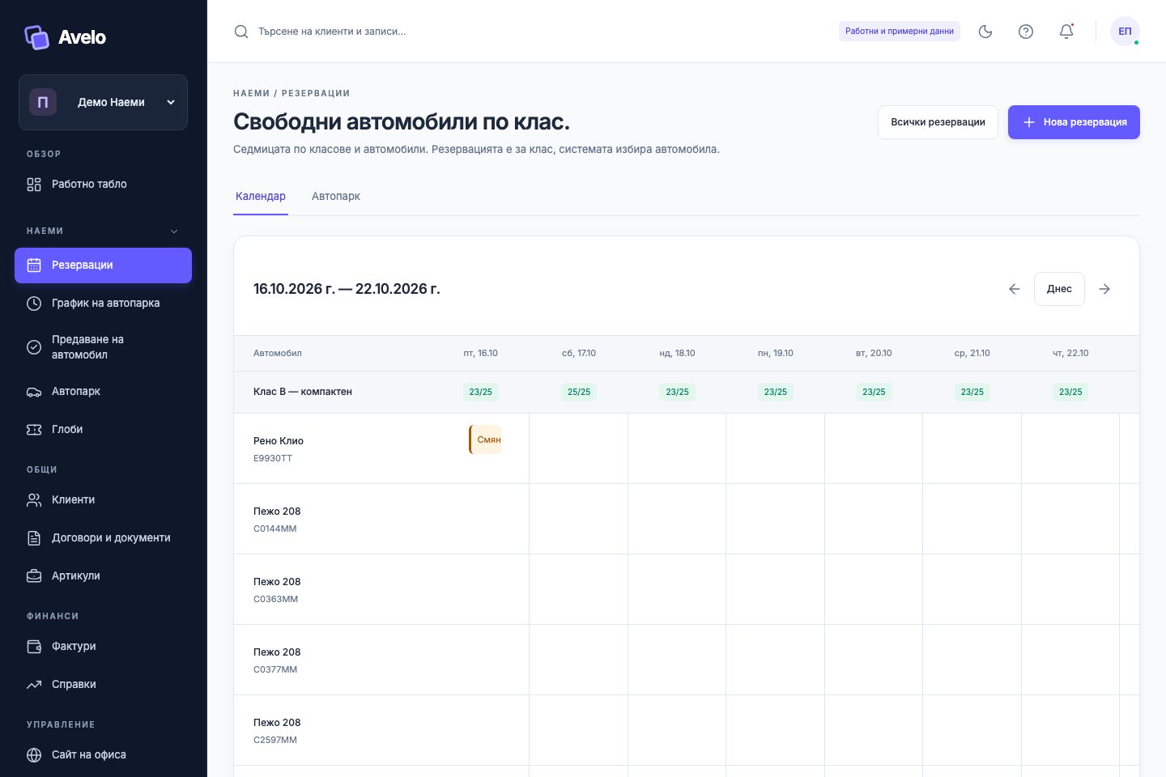Open Клиенти people icon

click(x=34, y=500)
